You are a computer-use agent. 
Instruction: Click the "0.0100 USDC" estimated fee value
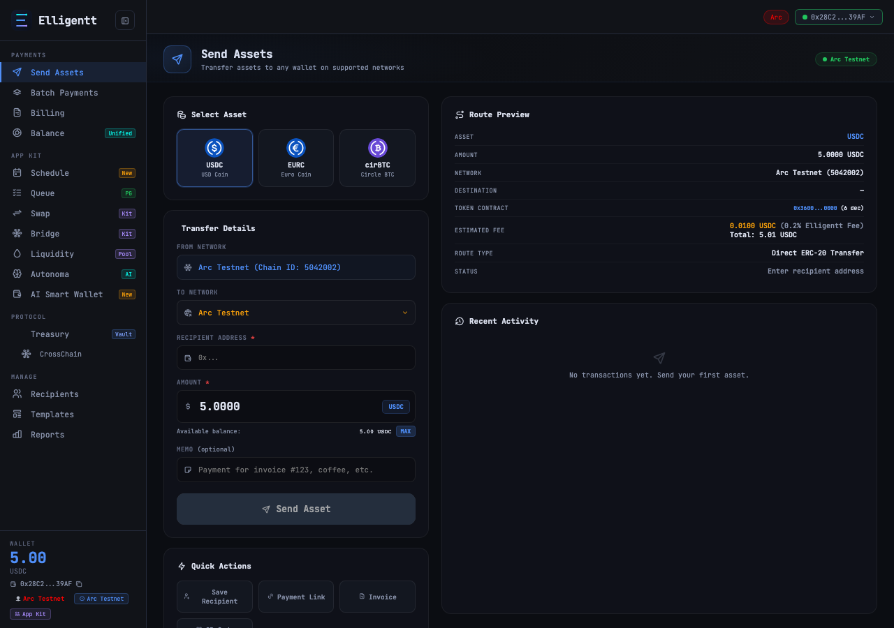click(753, 225)
